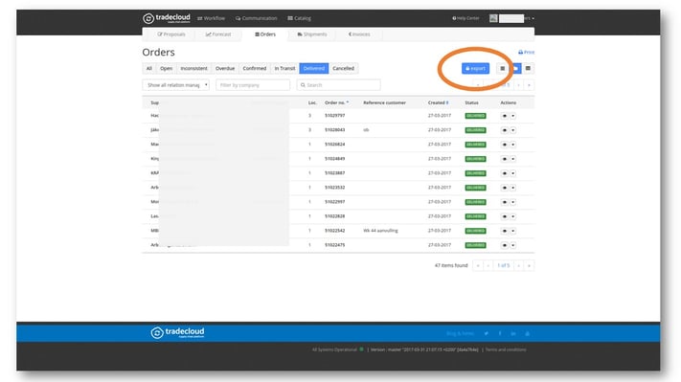Switch to the Invoices tab
This screenshot has width=681, height=382.
click(359, 34)
